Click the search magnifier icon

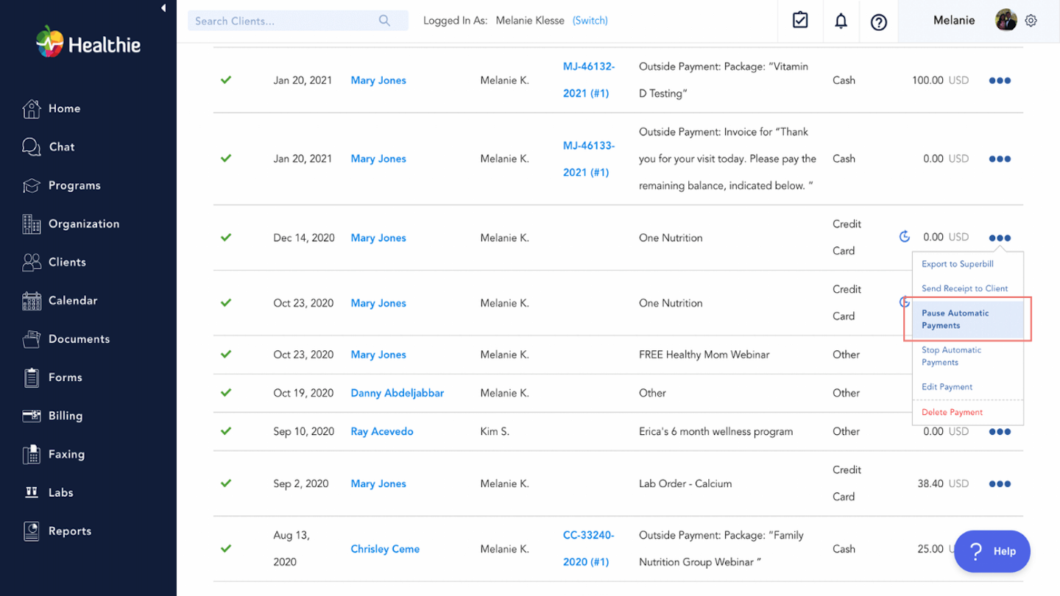coord(384,21)
